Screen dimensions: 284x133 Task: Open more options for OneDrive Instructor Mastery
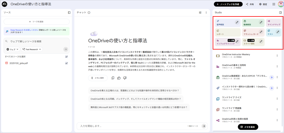coord(277,55)
